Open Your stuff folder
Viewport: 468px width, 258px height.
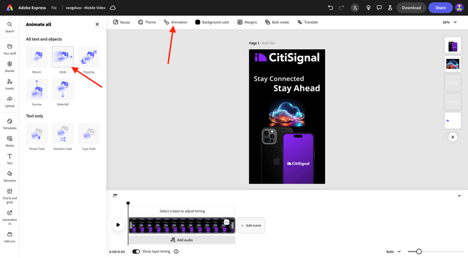(x=9, y=49)
